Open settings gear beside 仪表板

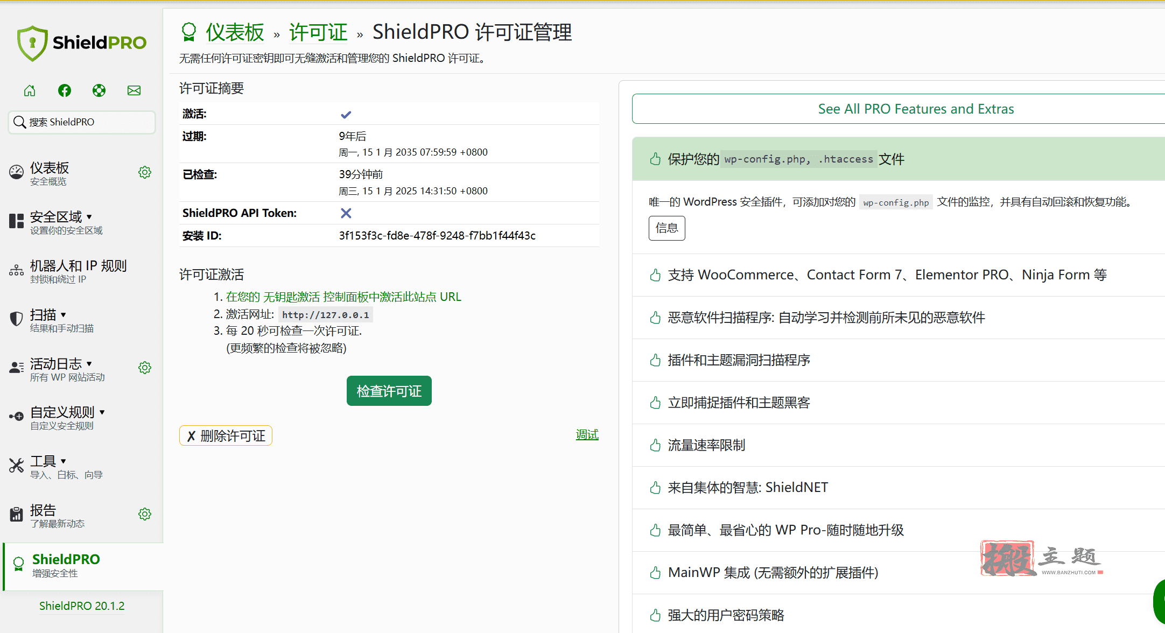pyautogui.click(x=145, y=172)
